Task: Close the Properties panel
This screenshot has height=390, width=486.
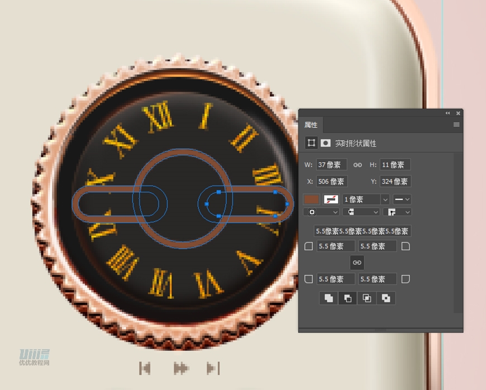Action: coord(458,113)
